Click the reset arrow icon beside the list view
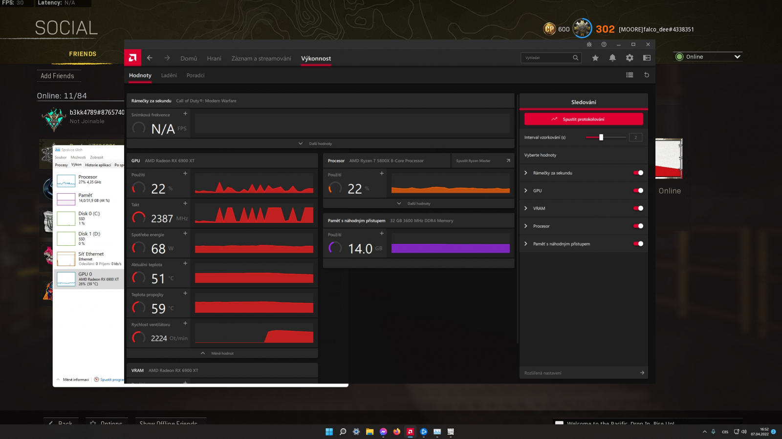 pyautogui.click(x=647, y=75)
